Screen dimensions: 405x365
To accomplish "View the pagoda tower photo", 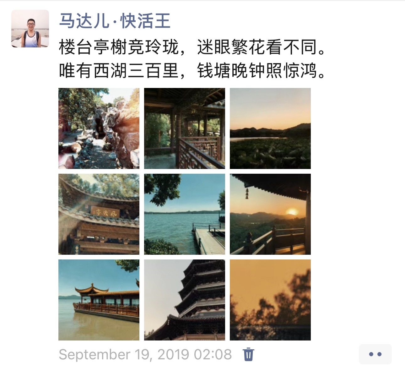I will pos(185,300).
